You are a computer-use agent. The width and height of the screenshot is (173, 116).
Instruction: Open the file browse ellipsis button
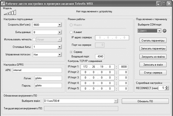click(x=116, y=101)
